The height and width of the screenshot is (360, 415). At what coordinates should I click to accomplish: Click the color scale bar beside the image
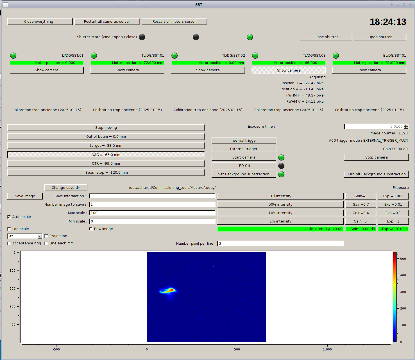[394, 297]
